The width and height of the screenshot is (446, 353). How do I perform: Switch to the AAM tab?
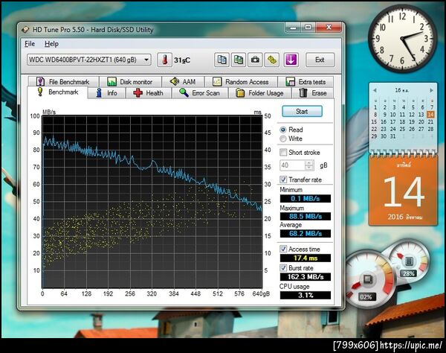pos(183,82)
